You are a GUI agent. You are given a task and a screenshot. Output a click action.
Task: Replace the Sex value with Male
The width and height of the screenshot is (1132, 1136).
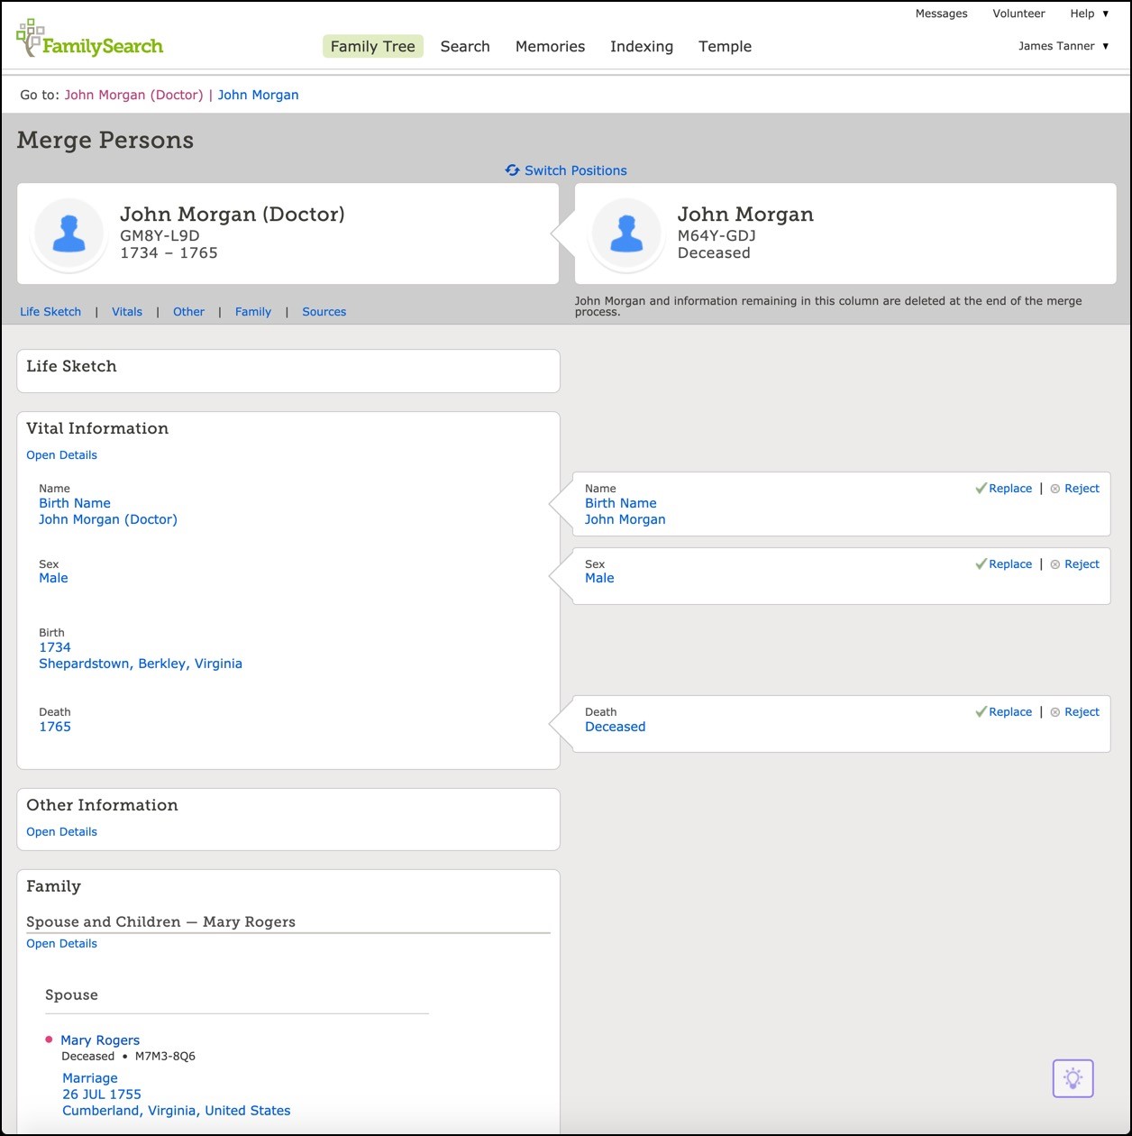[x=1009, y=564]
